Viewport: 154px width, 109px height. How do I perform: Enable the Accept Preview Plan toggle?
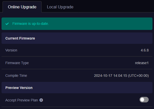coord(144,100)
